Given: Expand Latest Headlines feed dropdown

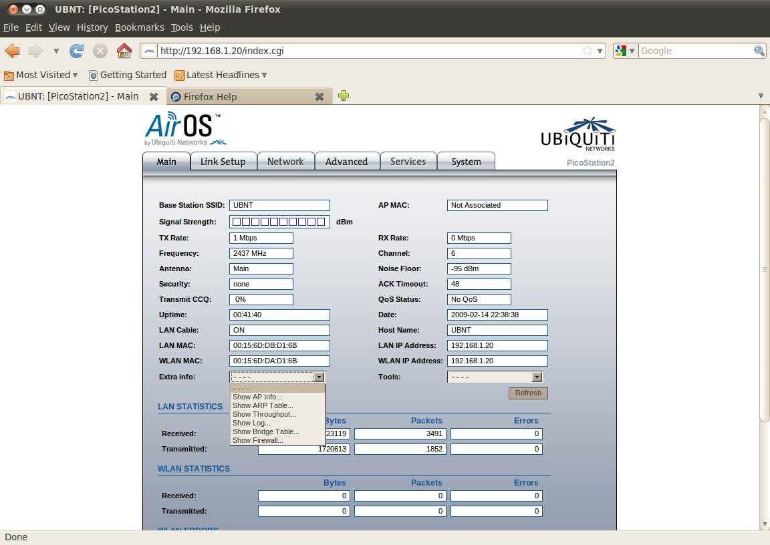Looking at the screenshot, I should [x=221, y=75].
